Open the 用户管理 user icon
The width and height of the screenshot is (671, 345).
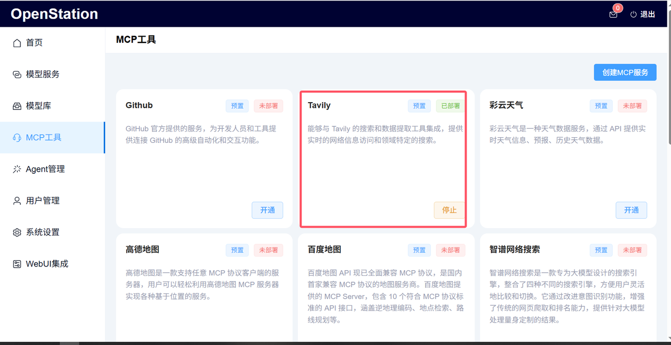(17, 200)
